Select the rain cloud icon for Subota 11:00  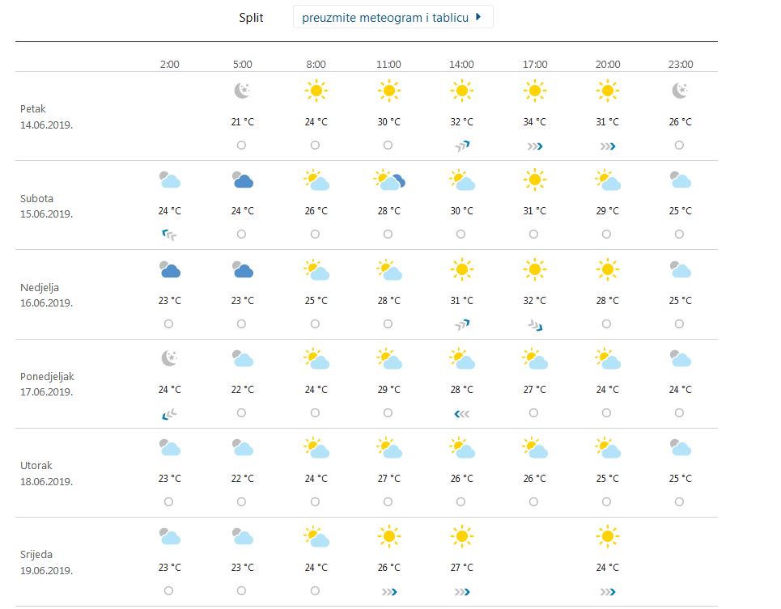pos(388,180)
